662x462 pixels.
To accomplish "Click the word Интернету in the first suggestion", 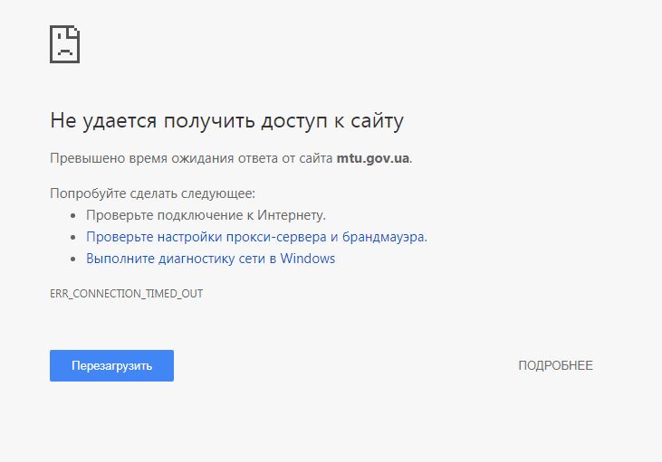I will click(x=292, y=215).
